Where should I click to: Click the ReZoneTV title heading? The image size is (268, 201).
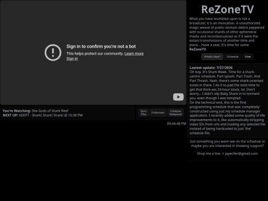(227, 9)
